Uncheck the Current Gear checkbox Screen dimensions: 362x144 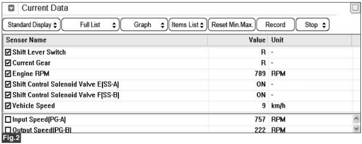8,63
